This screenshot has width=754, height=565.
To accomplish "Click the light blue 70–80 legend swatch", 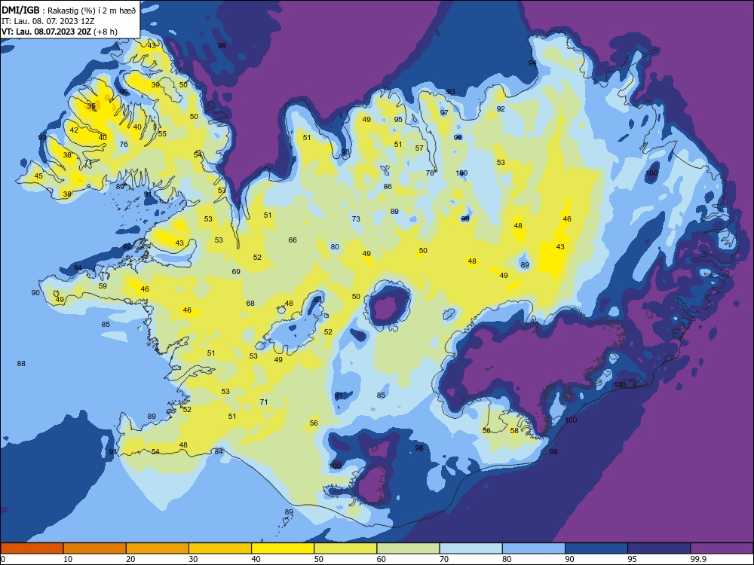I will coord(470,548).
